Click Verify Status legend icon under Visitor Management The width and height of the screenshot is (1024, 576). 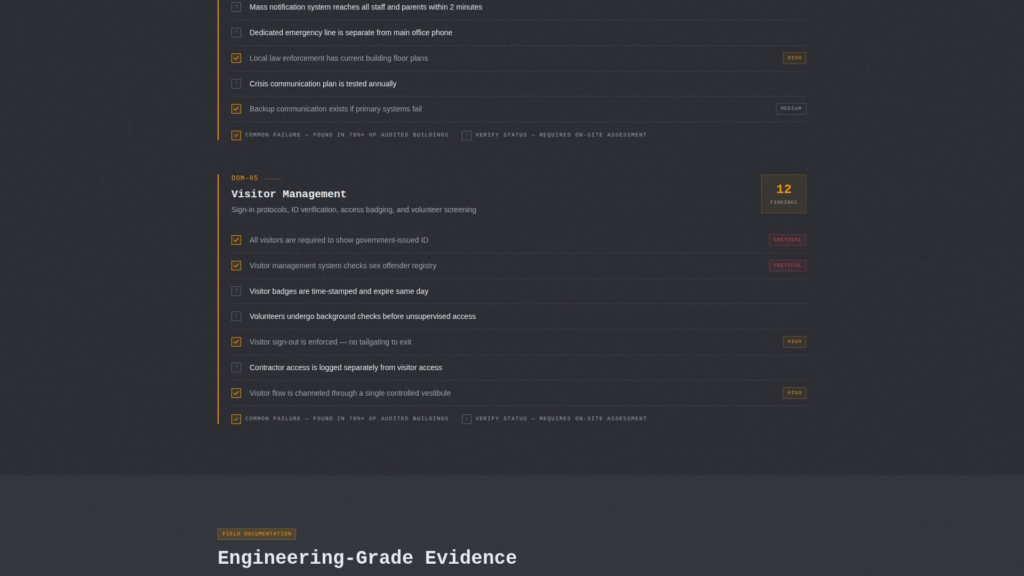coord(467,419)
